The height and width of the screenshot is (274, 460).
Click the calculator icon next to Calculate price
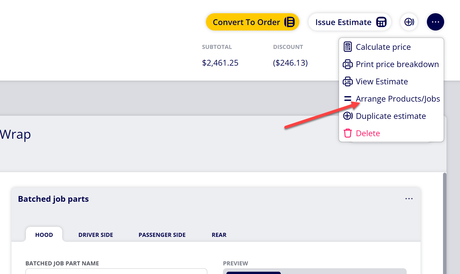click(x=348, y=47)
